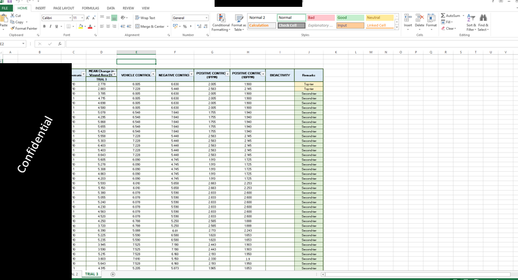Click the Delete cells icon
Screen dimensions: 518x280
(x=420, y=18)
